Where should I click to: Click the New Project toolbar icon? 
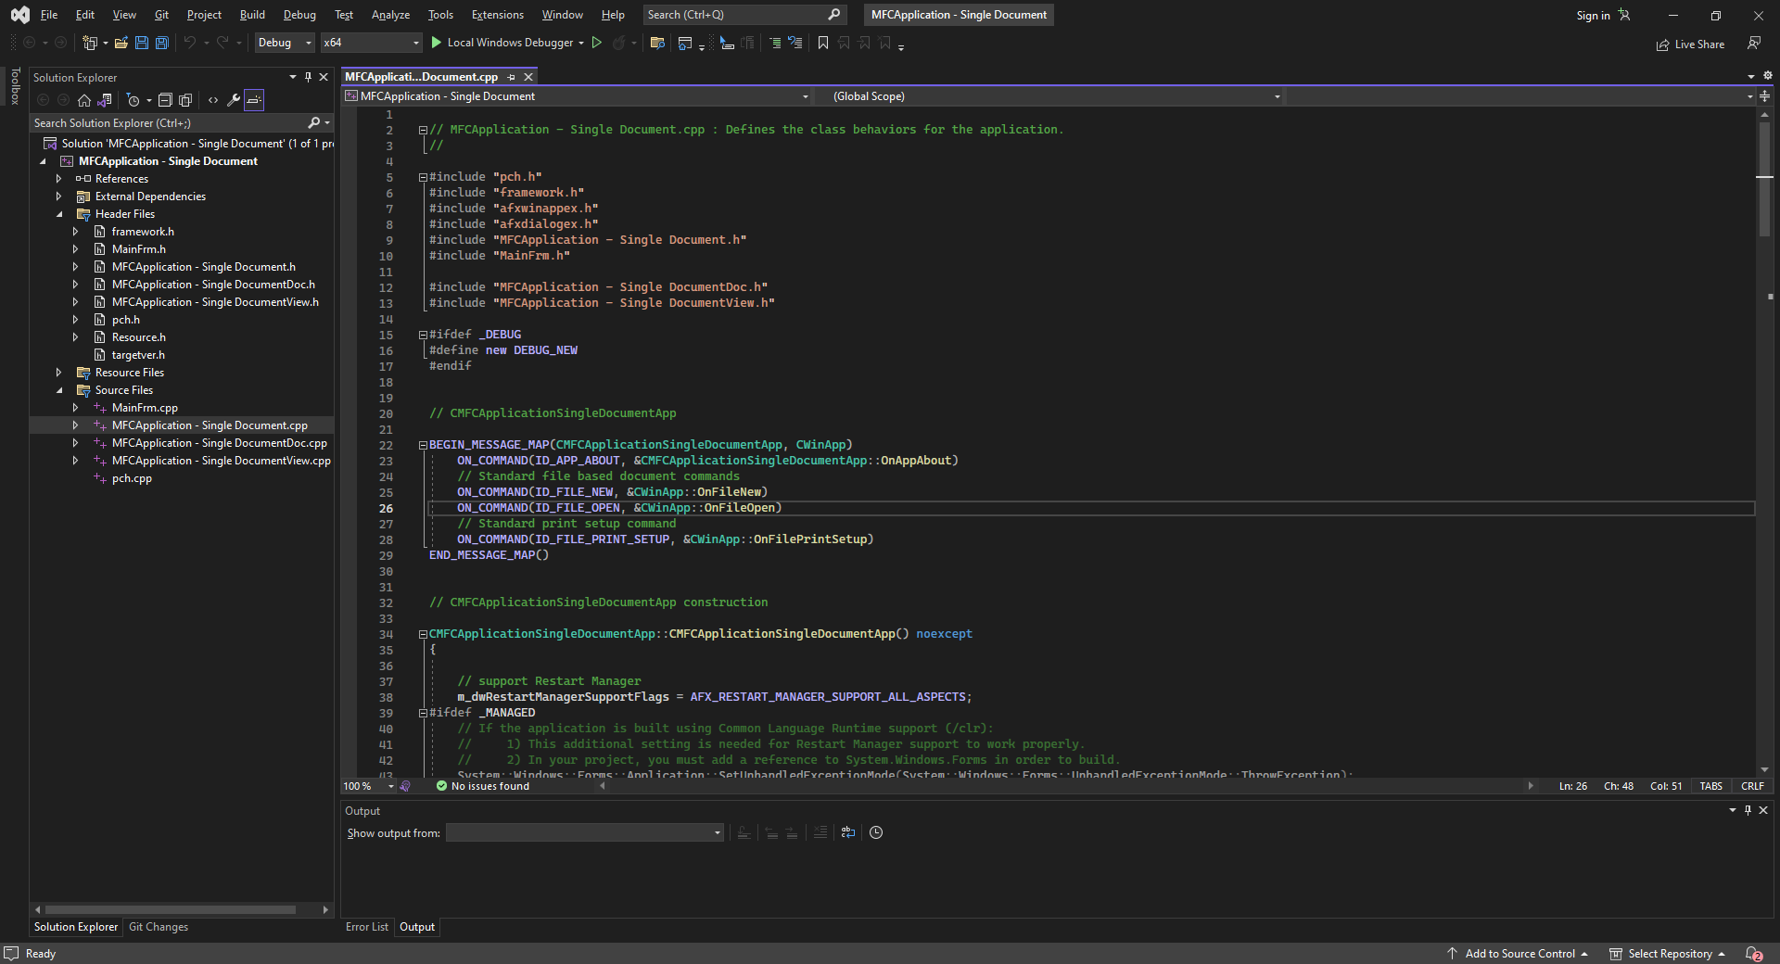[x=90, y=43]
